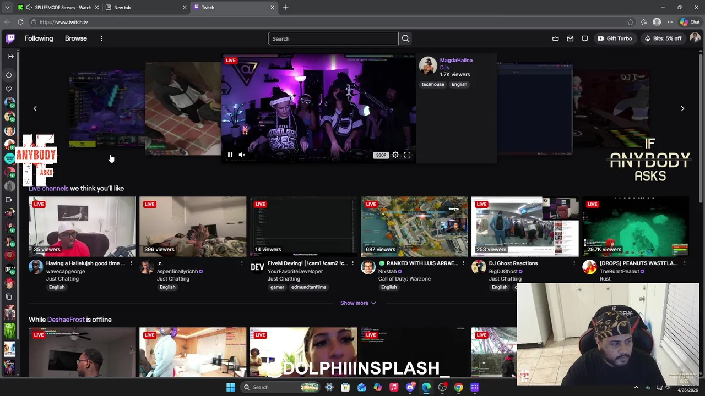Open the Prime loot crown icon

pyautogui.click(x=555, y=38)
